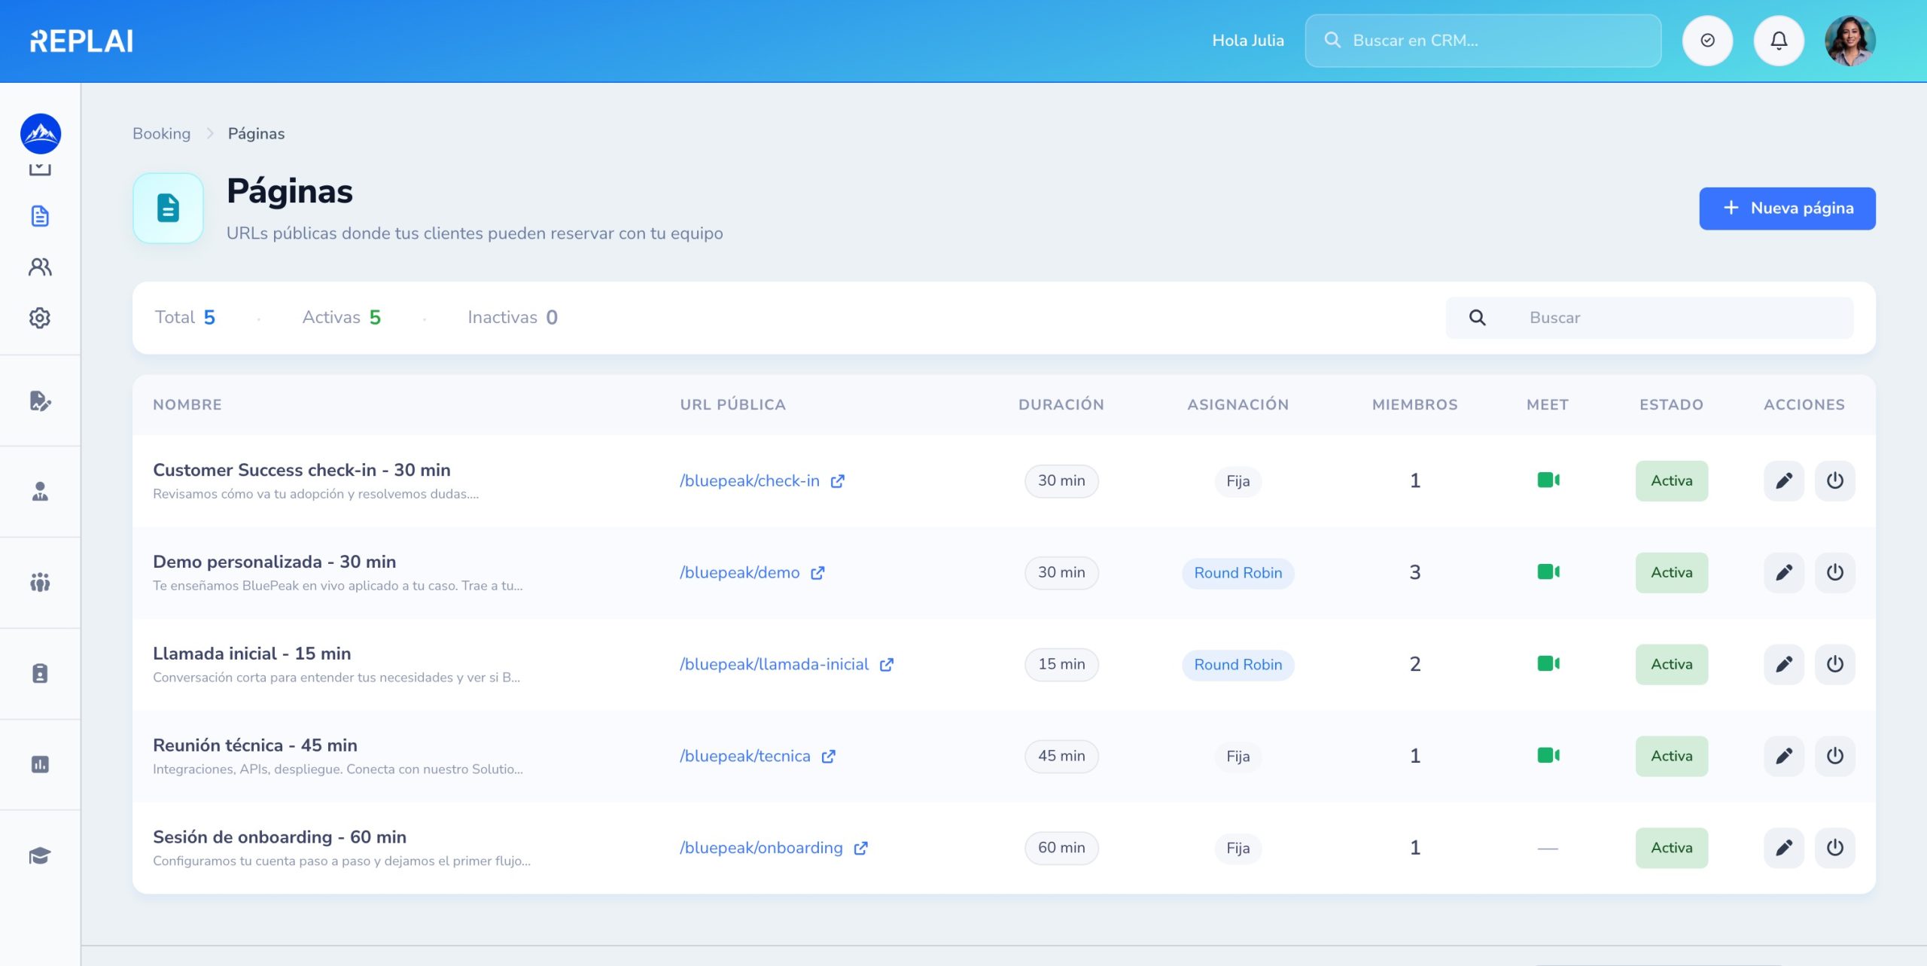
Task: Create a new page with Nueva página
Action: [x=1787, y=209]
